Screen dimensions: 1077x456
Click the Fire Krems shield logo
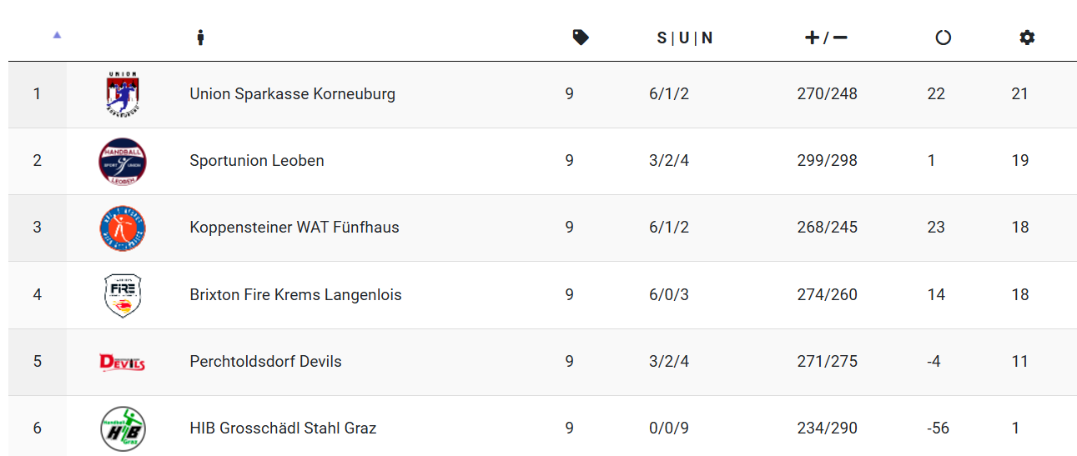point(123,295)
